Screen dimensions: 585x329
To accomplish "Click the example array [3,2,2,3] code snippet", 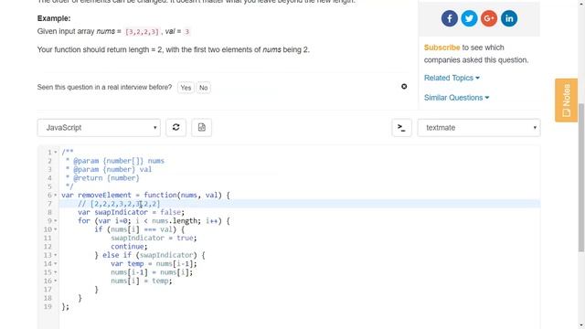I will tap(142, 32).
